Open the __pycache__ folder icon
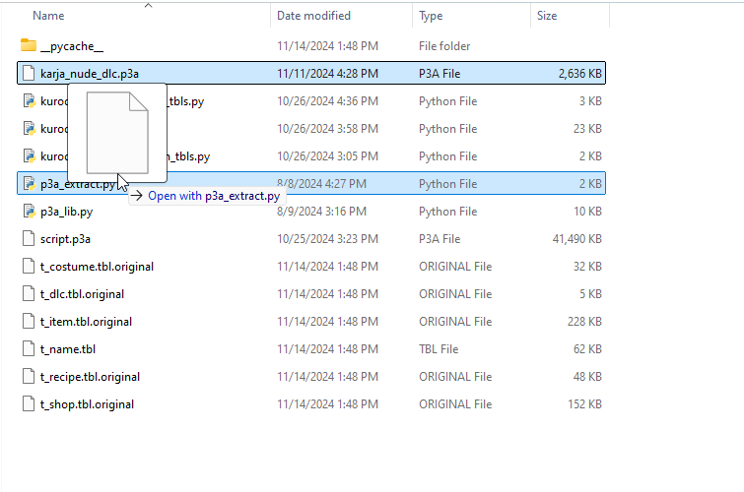Viewport: 744px width, 492px height. point(29,45)
